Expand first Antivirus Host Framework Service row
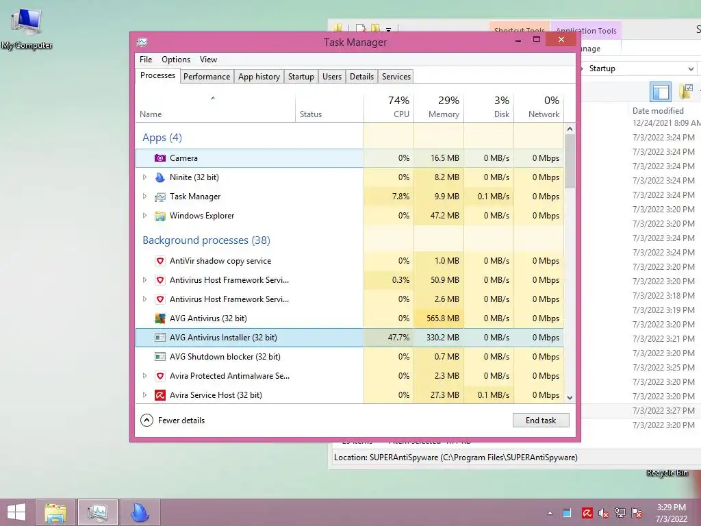Screen dimensions: 701x526 (144, 280)
